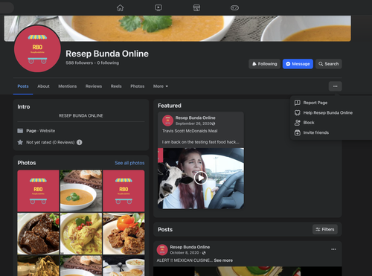Click the Featured section heading
Viewport: 372px width, 276px height.
click(x=170, y=106)
